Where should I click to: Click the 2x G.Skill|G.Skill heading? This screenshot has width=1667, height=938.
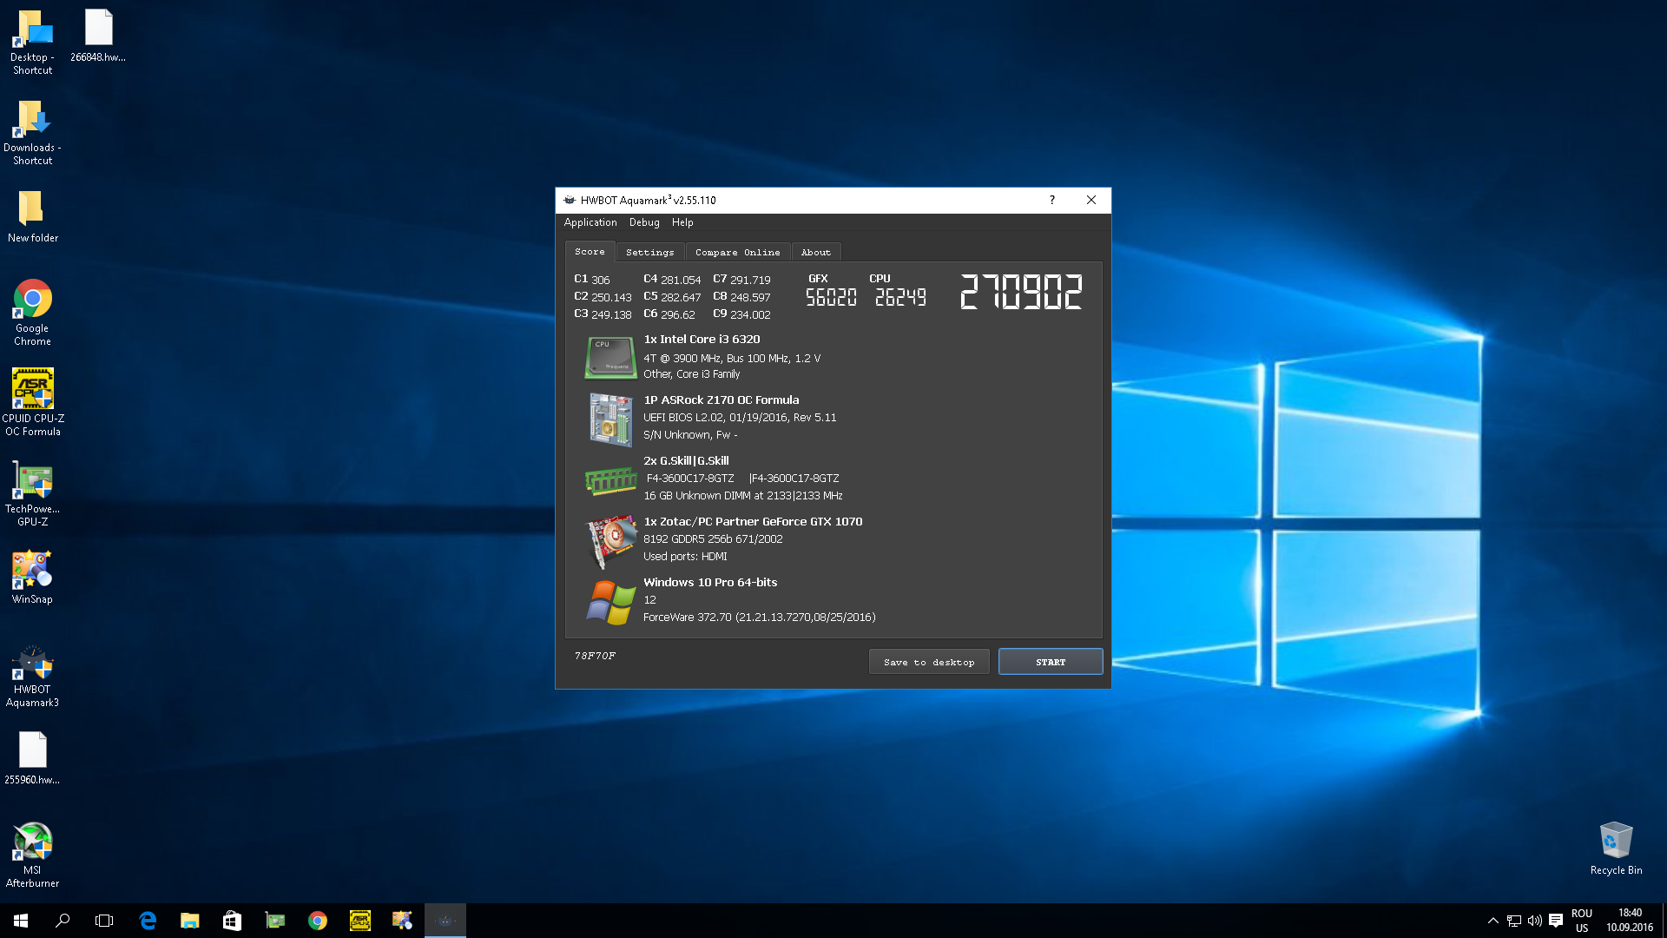tap(686, 461)
